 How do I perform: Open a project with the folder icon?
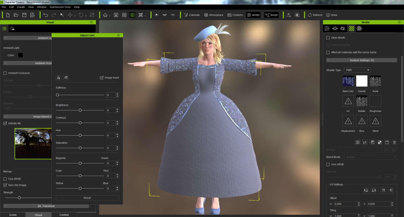click(16, 15)
